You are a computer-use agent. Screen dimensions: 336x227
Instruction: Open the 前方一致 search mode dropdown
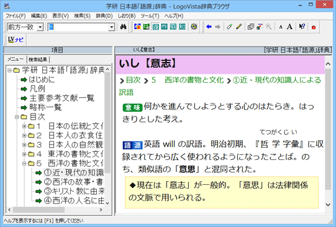click(x=40, y=27)
